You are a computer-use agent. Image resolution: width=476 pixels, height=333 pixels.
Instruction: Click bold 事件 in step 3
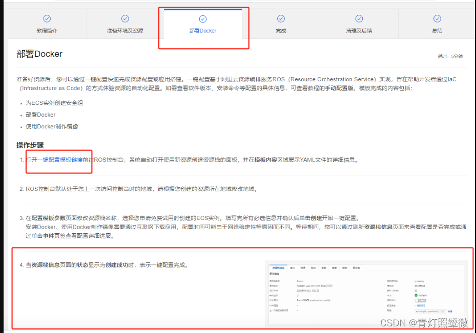tap(49, 236)
